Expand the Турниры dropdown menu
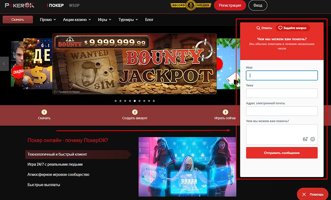331x200 pixels. click(x=128, y=19)
